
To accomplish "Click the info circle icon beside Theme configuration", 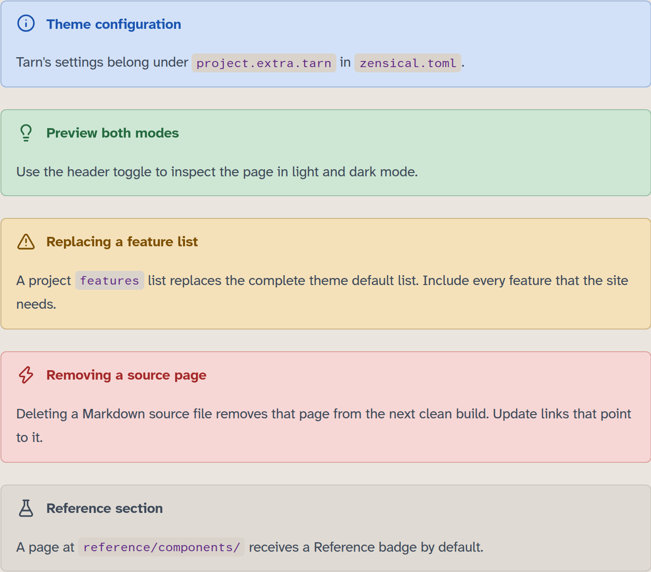I will point(26,23).
